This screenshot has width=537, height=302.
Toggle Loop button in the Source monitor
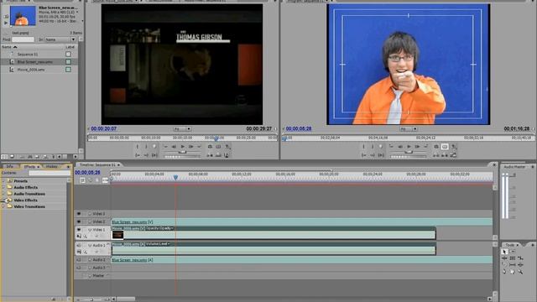tap(210, 147)
